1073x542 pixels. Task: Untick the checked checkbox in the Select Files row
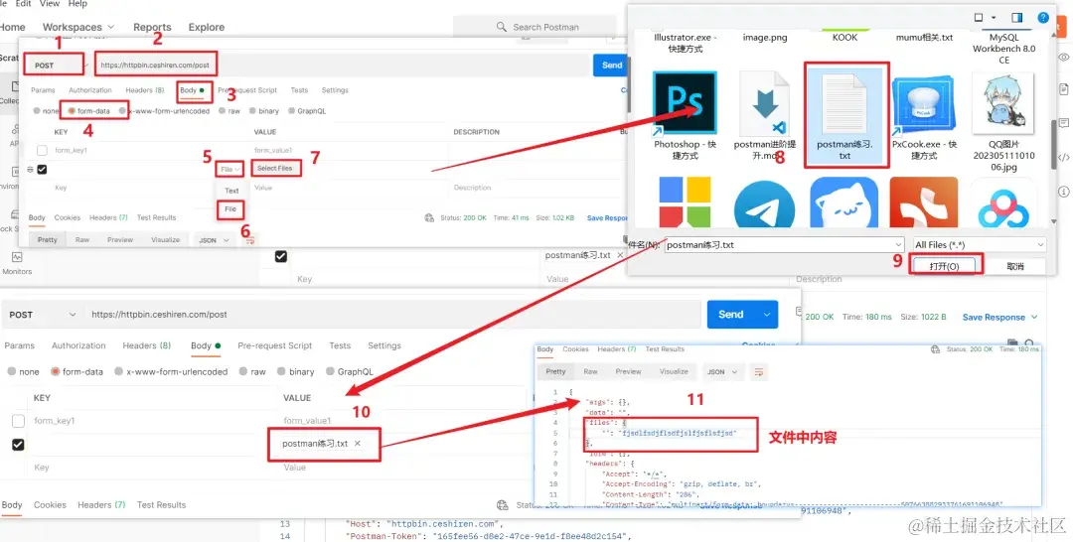click(43, 170)
